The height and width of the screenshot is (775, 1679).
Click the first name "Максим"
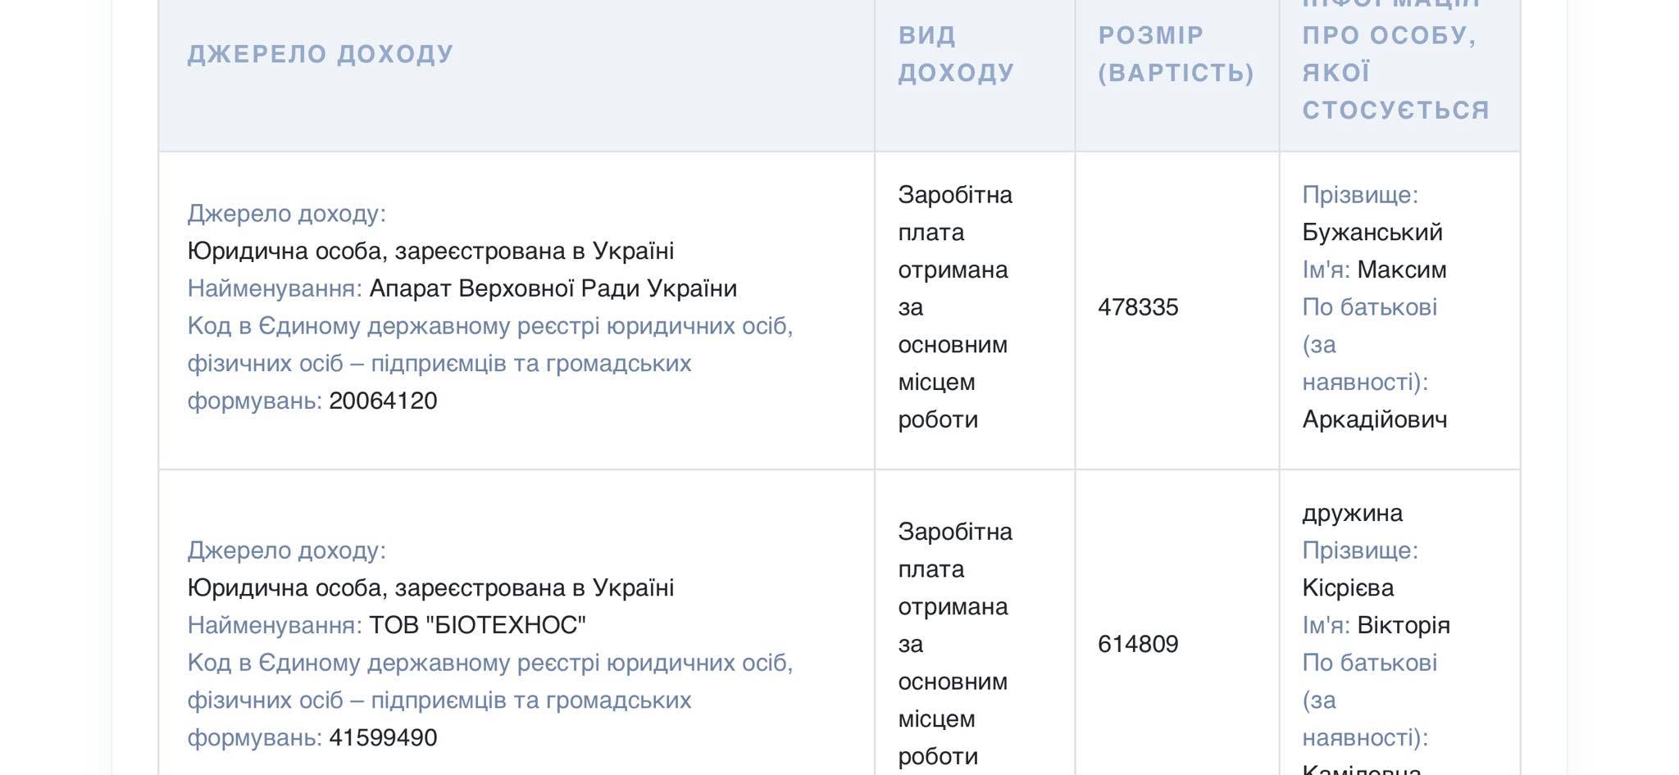point(1401,270)
